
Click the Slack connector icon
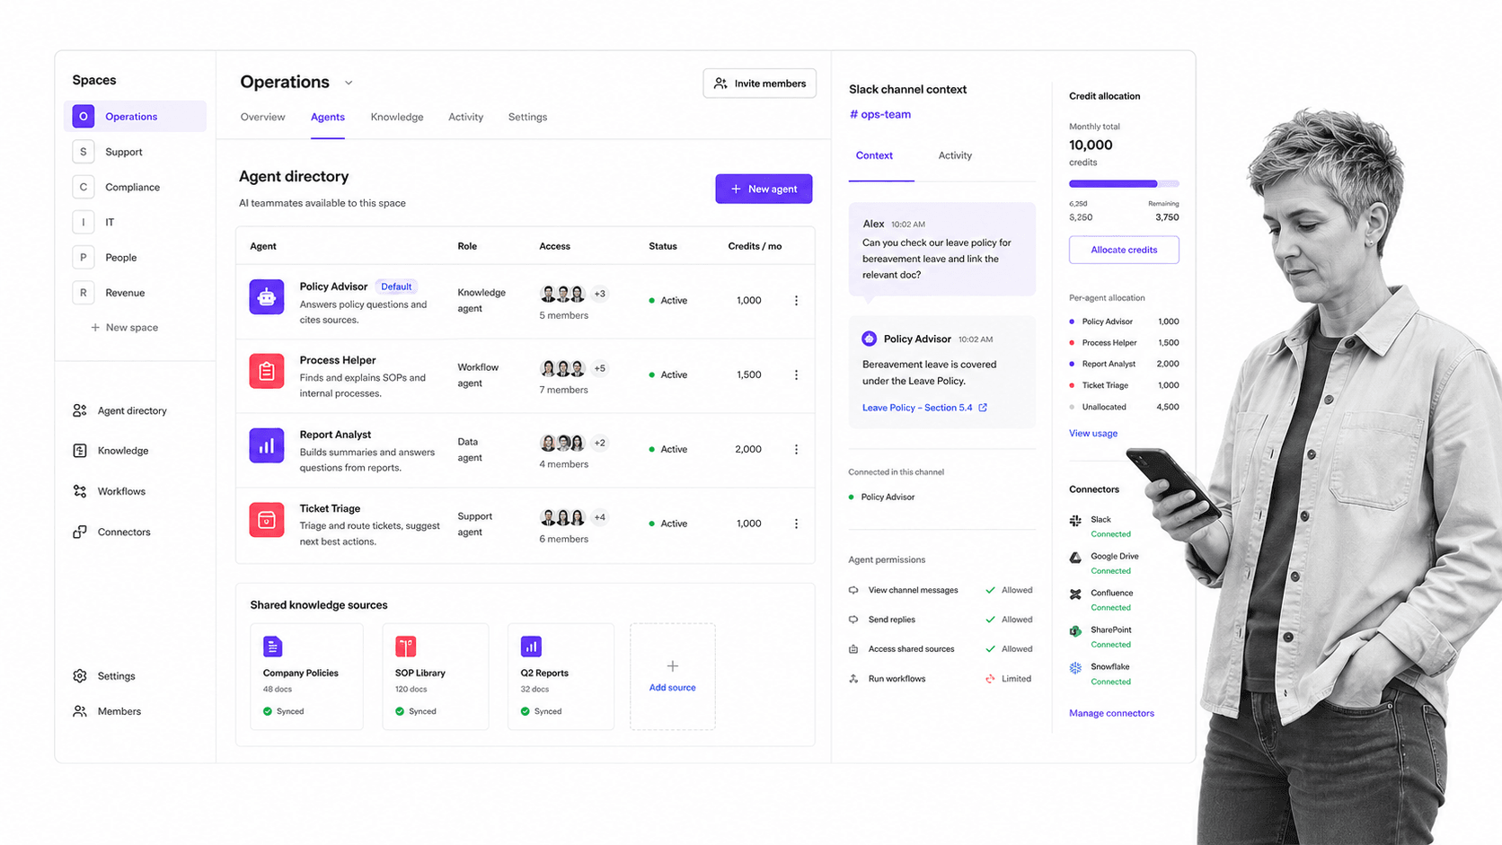[x=1075, y=521]
